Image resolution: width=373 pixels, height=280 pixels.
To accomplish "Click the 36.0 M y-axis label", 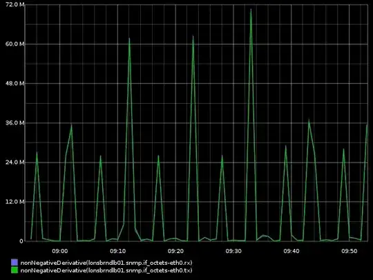I will (15, 123).
